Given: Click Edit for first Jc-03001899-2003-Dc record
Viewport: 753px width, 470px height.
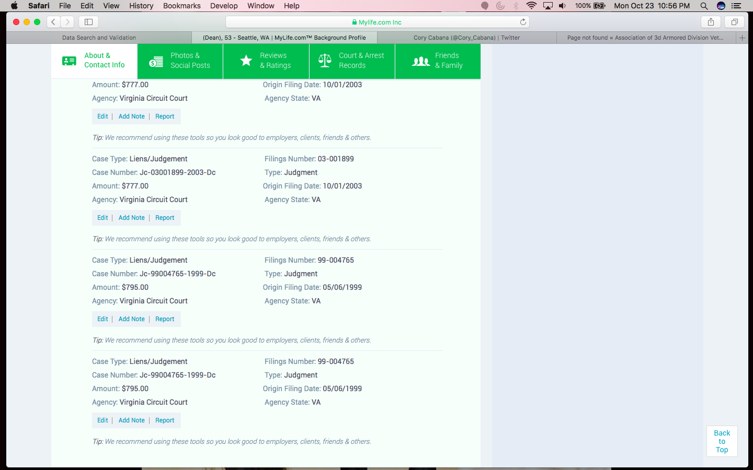Looking at the screenshot, I should [x=102, y=218].
